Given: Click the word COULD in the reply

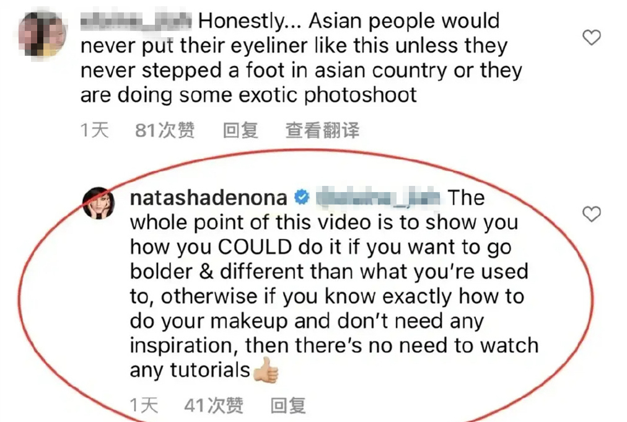Looking at the screenshot, I should pos(255,247).
